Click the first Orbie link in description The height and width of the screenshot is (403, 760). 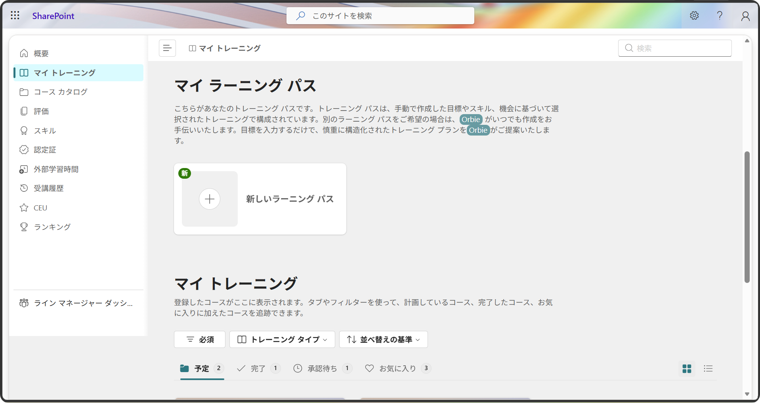(x=471, y=119)
